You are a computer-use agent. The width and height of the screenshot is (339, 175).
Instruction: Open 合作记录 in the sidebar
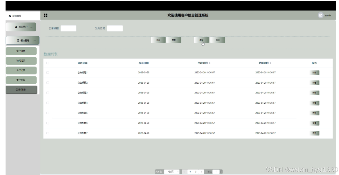click(21, 70)
